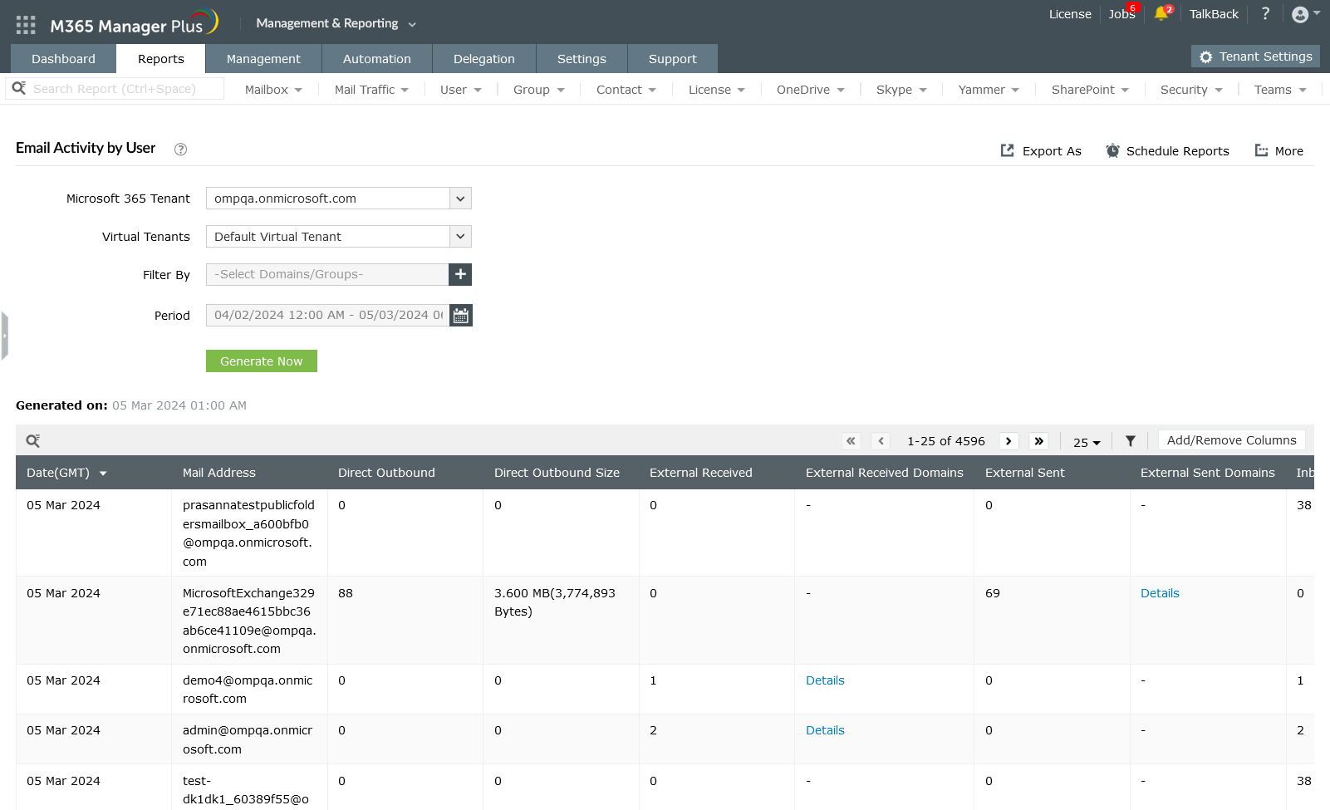
Task: Open the notifications bell icon
Action: tap(1161, 13)
